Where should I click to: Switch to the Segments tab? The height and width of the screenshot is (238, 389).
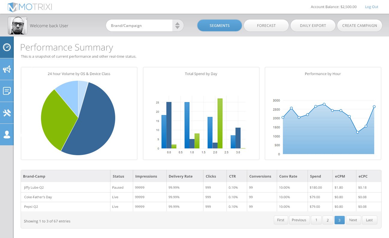(219, 26)
